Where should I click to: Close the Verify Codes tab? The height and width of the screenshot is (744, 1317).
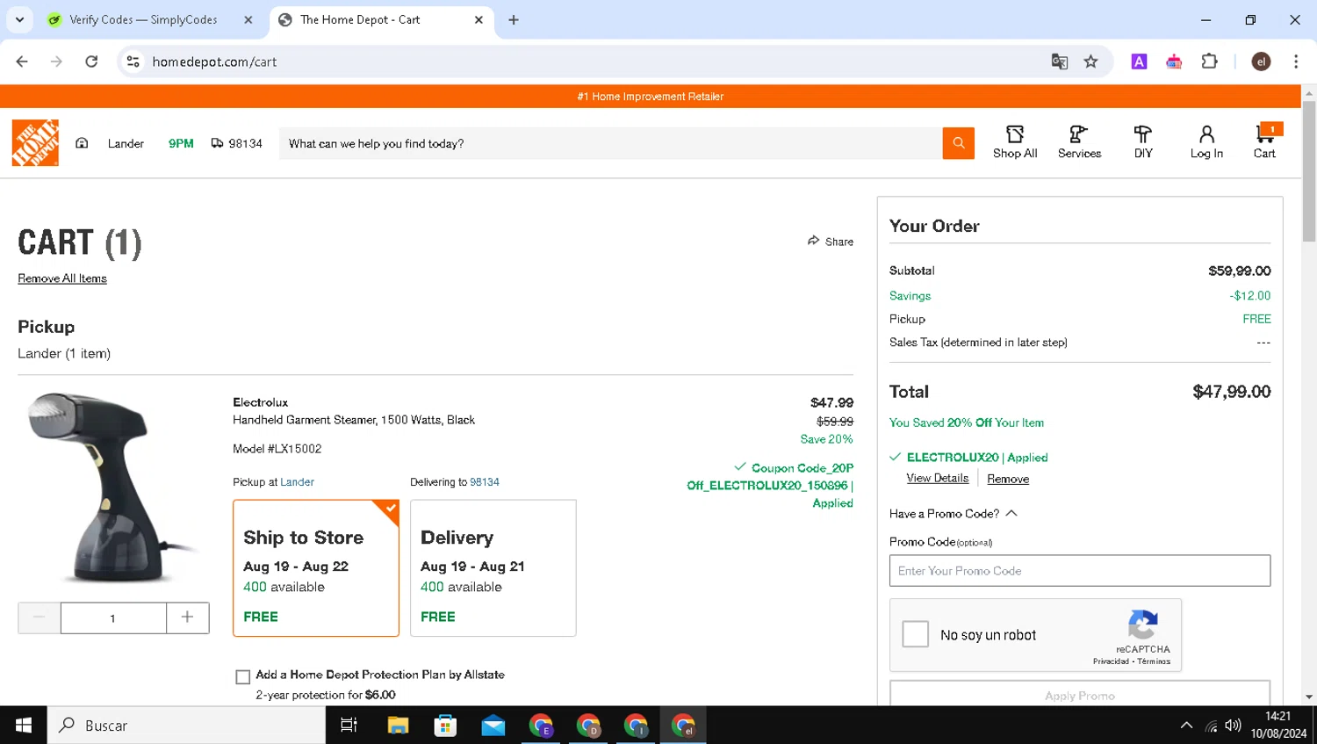pos(248,19)
